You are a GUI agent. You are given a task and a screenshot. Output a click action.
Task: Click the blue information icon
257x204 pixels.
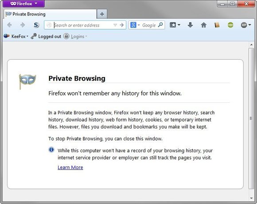51,150
